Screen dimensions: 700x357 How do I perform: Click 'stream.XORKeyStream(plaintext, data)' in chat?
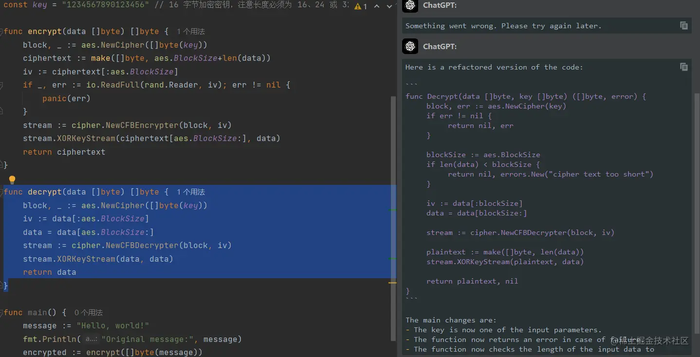(505, 262)
